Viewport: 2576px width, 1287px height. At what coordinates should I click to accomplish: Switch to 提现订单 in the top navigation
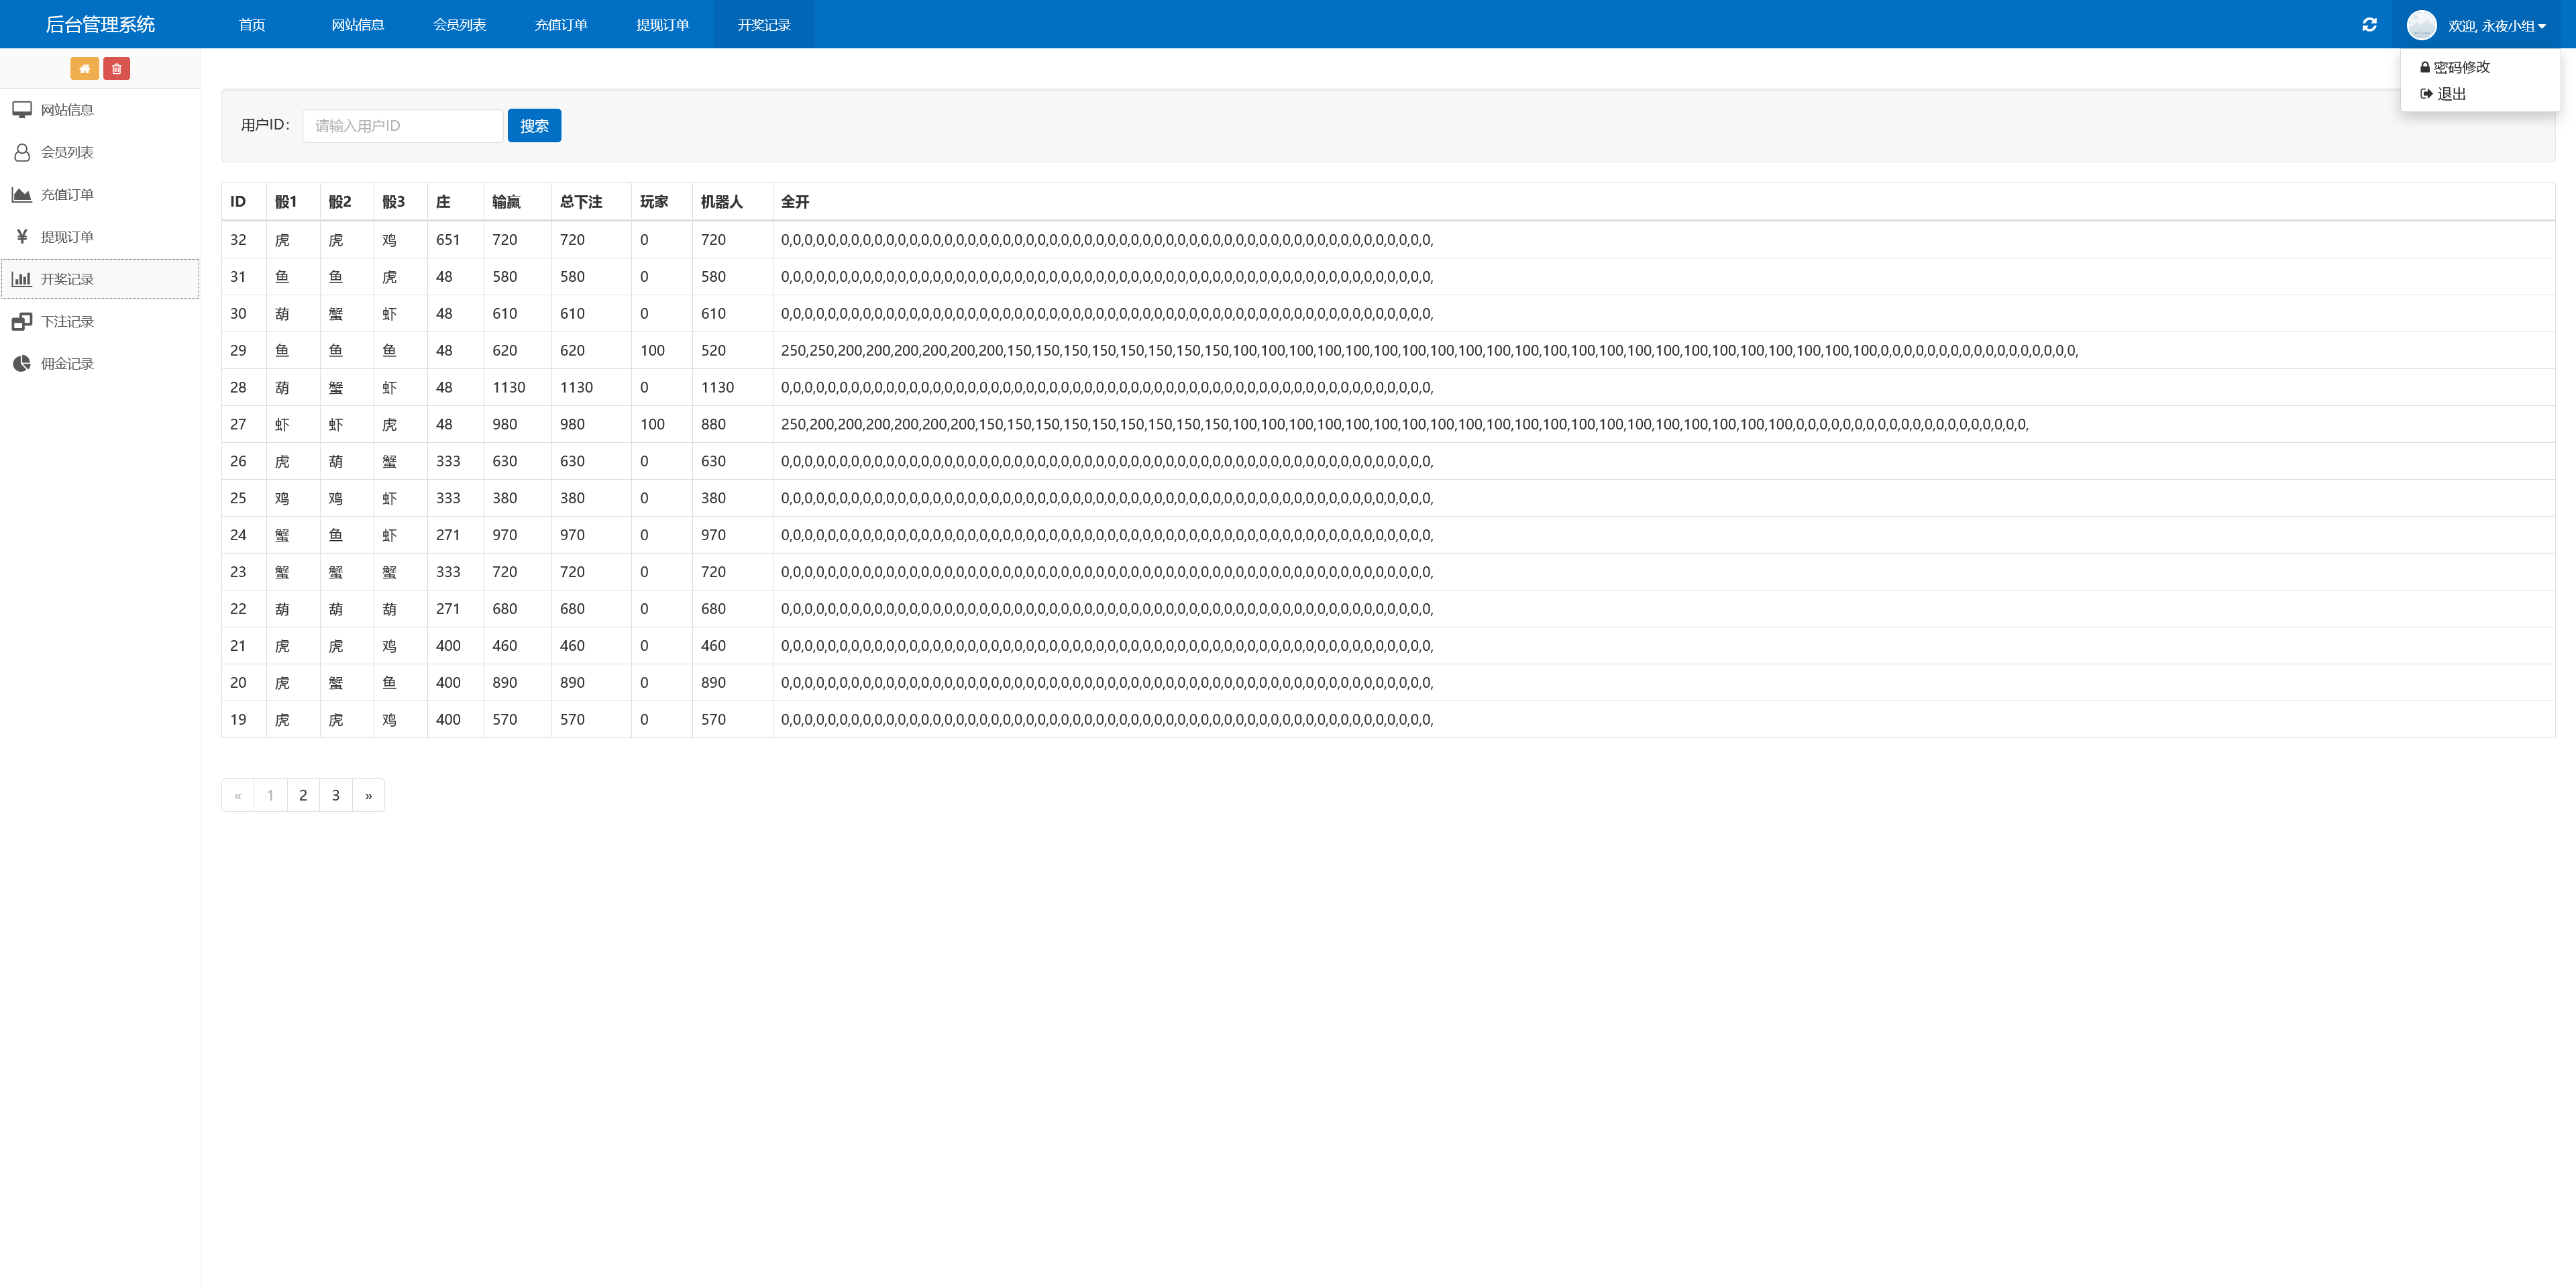pos(662,25)
